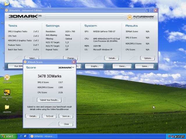Image resolution: width=186 pixels, height=139 pixels.
Task: Close the 3DMark Score dialog via X
Action: coord(74,62)
